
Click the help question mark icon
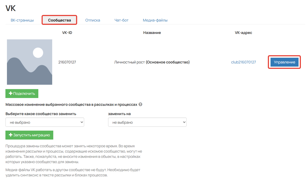[x=140, y=105]
